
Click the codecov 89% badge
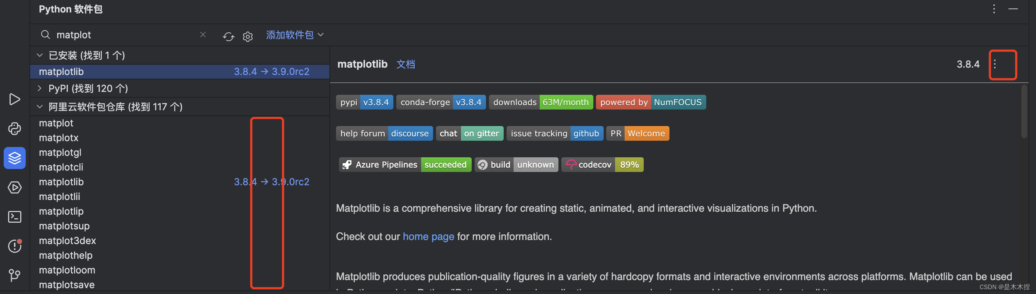pos(602,165)
